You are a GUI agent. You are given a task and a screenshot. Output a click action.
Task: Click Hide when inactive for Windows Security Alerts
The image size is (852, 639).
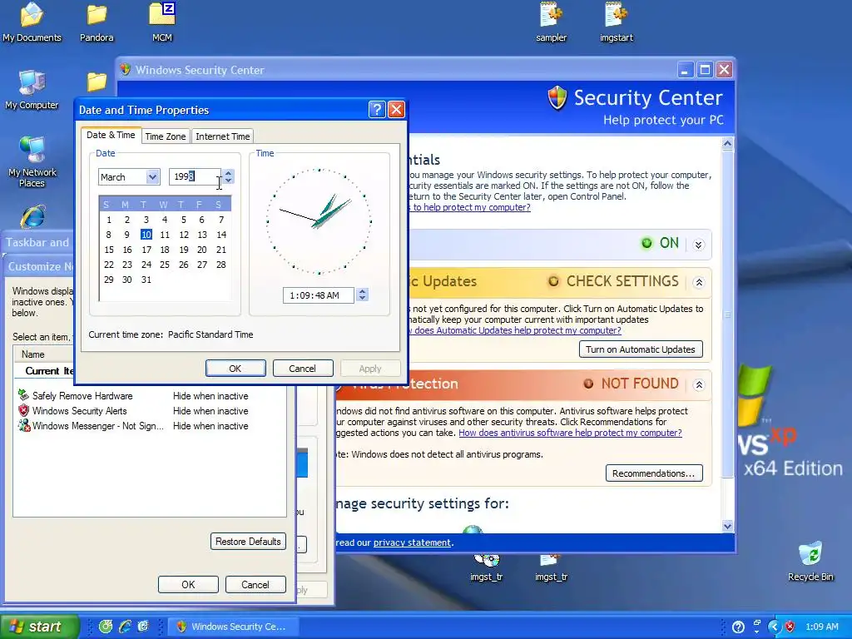pos(211,411)
